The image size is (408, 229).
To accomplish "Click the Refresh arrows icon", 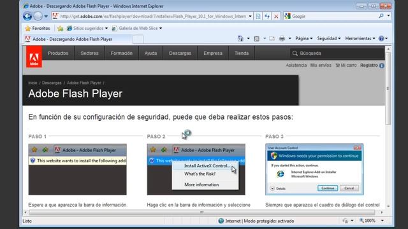I will click(x=267, y=17).
